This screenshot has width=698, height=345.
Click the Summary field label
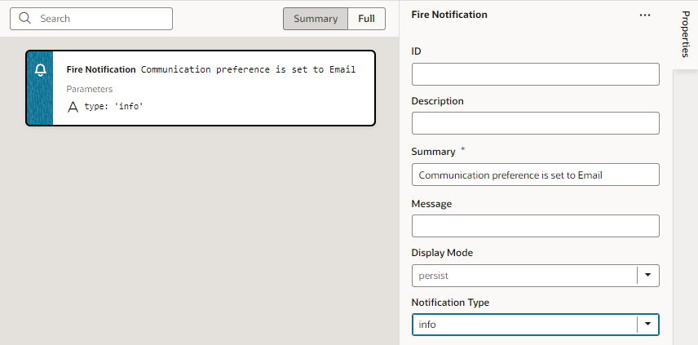click(x=433, y=152)
